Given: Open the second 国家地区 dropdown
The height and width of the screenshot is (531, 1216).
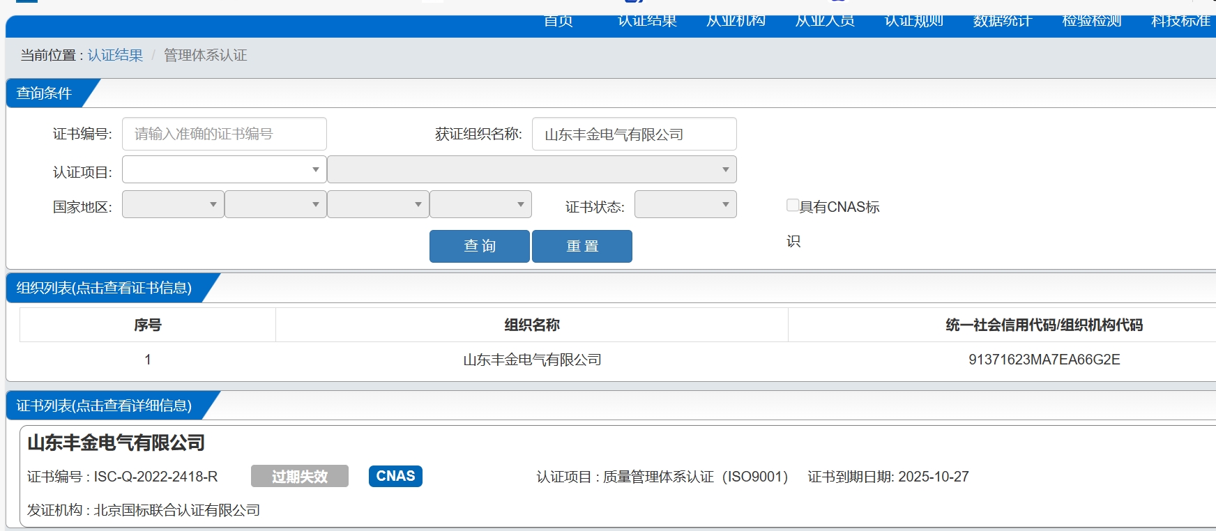Looking at the screenshot, I should (x=275, y=204).
